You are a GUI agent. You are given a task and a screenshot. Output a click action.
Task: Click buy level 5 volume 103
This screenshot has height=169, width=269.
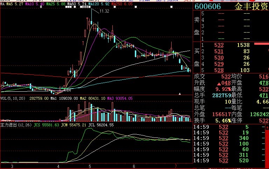point(245,70)
